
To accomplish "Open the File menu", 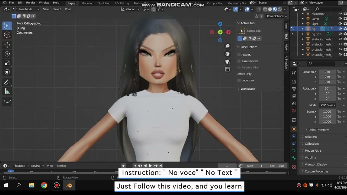I will click(11, 3).
